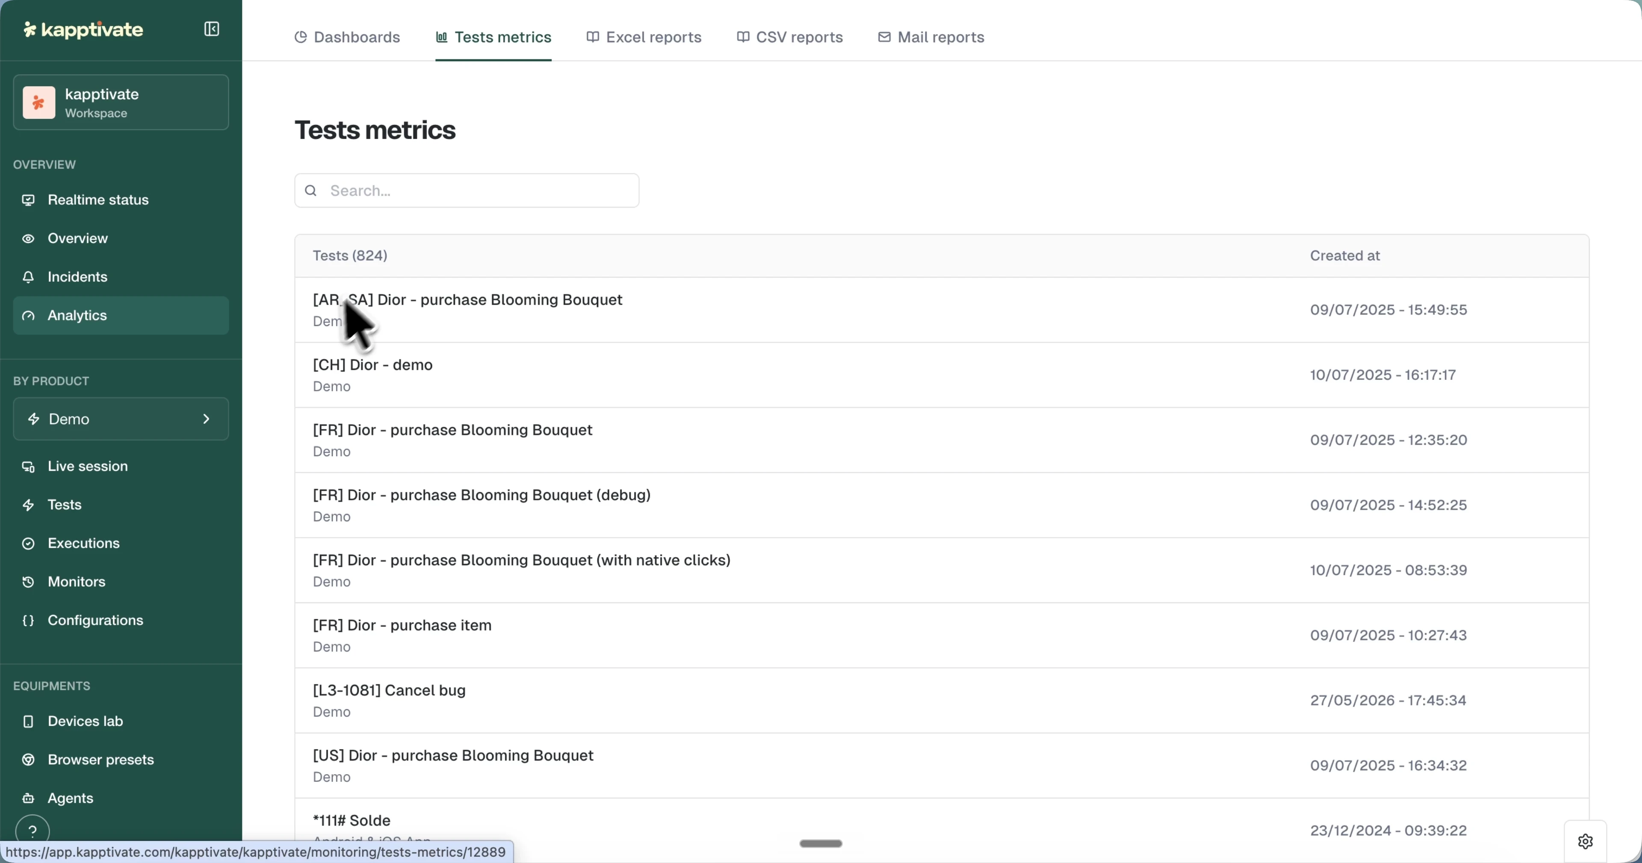Click the Tests (824) column header
Viewport: 1642px width, 863px height.
point(350,256)
